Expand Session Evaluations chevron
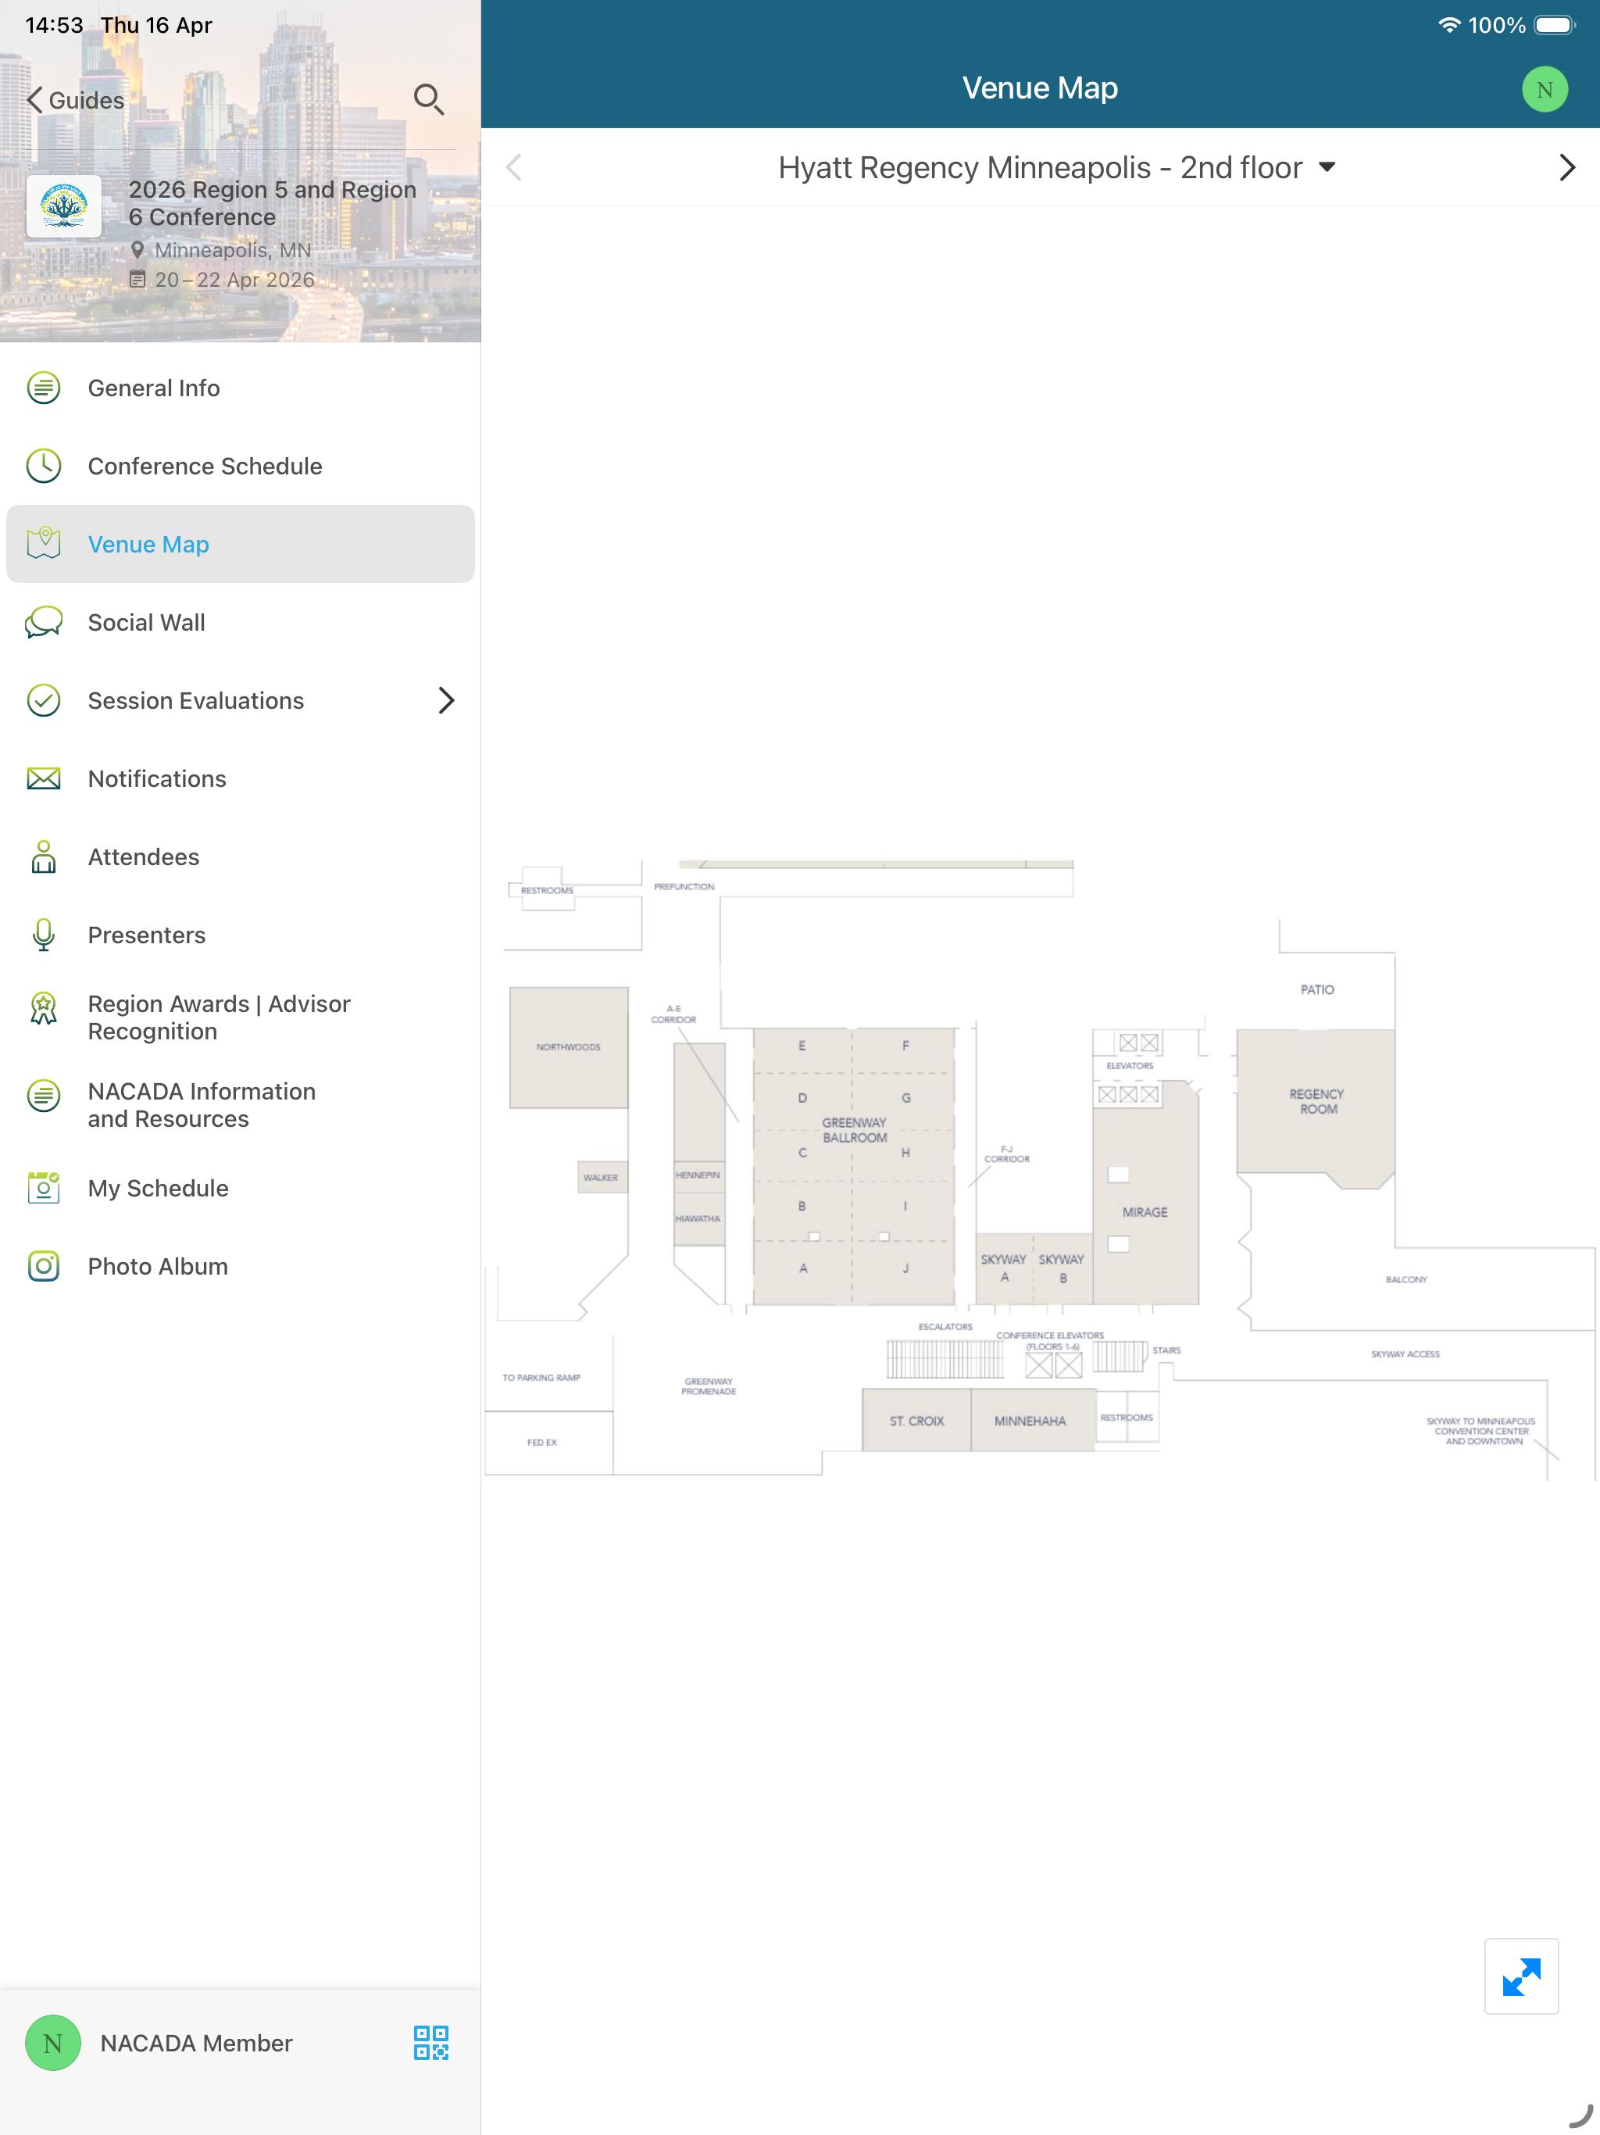 pos(446,701)
